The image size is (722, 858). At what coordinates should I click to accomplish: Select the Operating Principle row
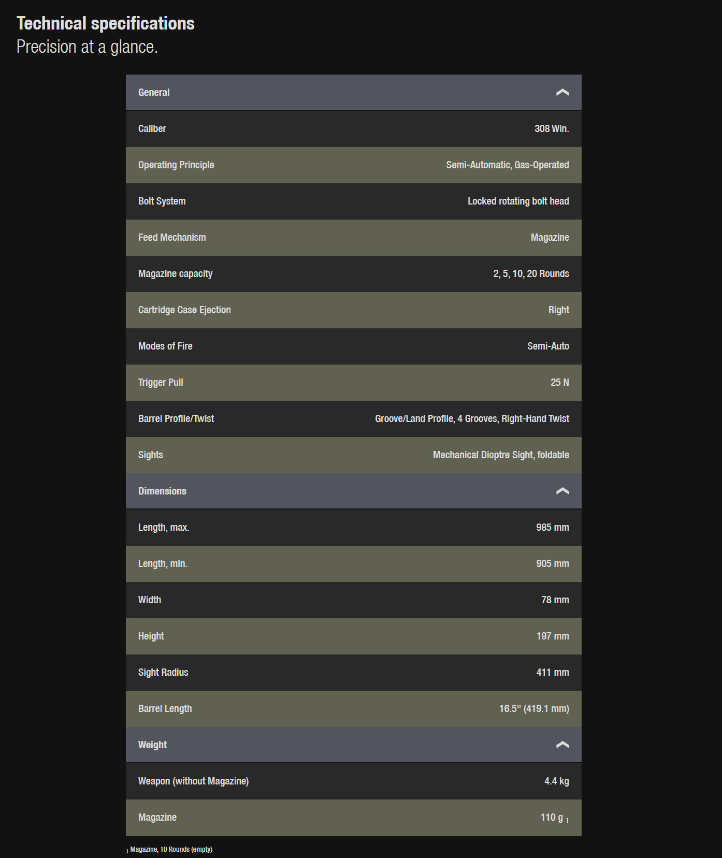353,165
